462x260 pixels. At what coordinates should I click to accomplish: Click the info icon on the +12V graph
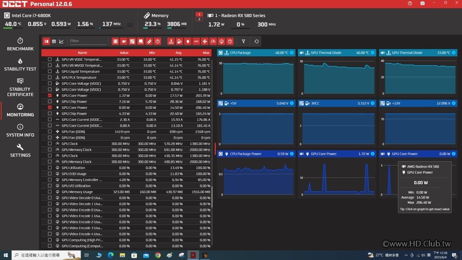454,103
